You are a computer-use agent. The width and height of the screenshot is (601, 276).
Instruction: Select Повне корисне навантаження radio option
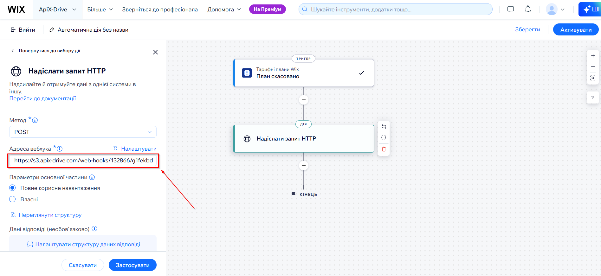coord(12,188)
